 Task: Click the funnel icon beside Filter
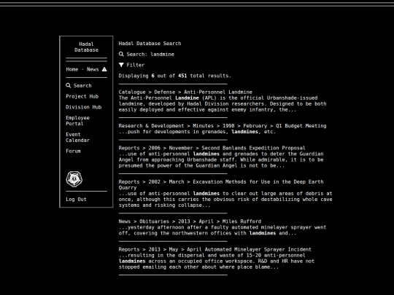coord(121,65)
